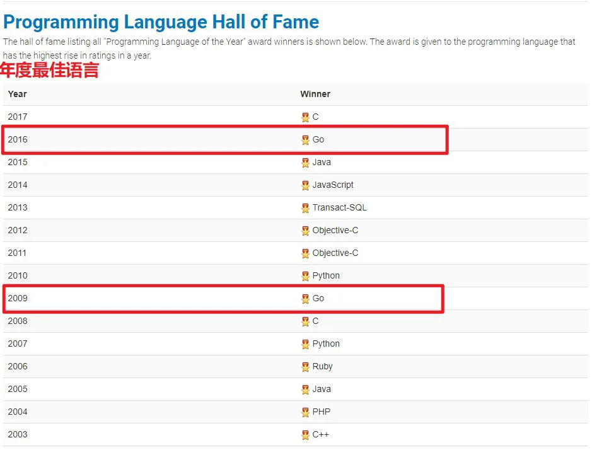Click the medal icon beside Ruby

(305, 367)
